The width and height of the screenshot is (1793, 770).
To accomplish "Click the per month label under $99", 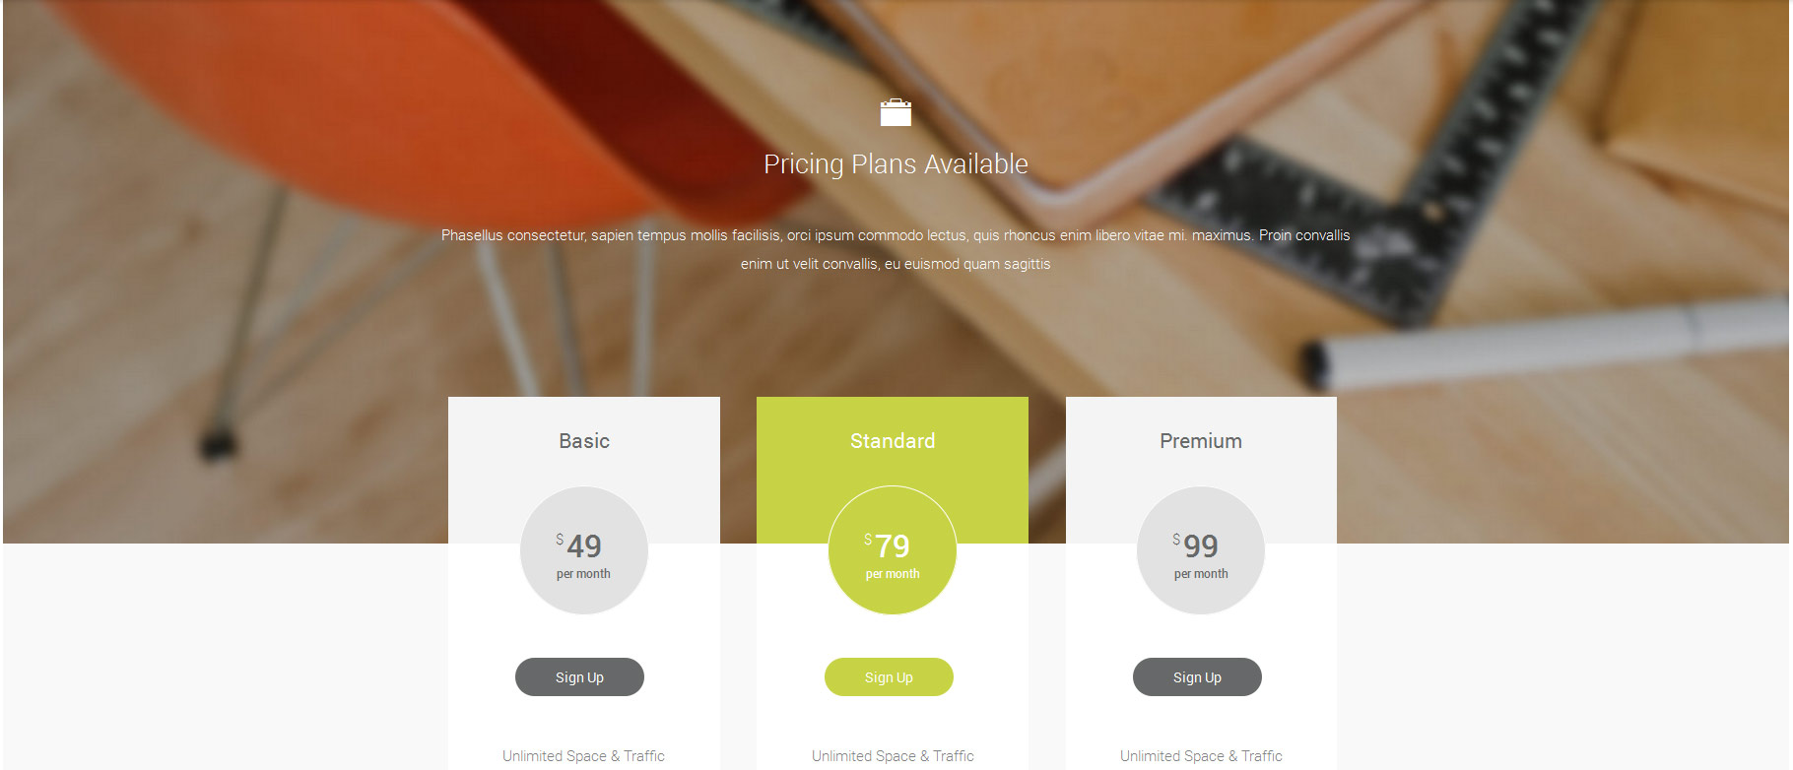I will pyautogui.click(x=1201, y=574).
